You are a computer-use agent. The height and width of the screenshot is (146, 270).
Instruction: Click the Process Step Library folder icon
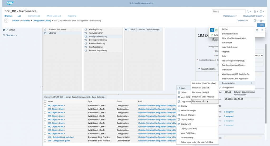point(86,51)
